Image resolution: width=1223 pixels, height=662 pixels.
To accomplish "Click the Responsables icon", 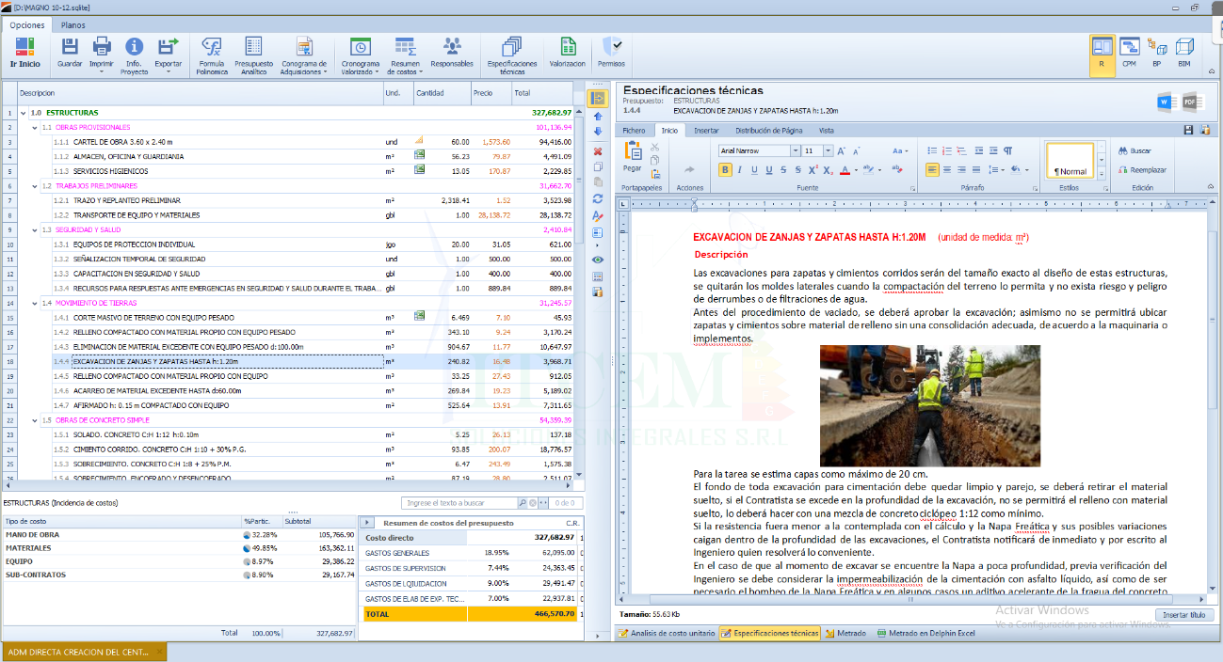I will (452, 47).
